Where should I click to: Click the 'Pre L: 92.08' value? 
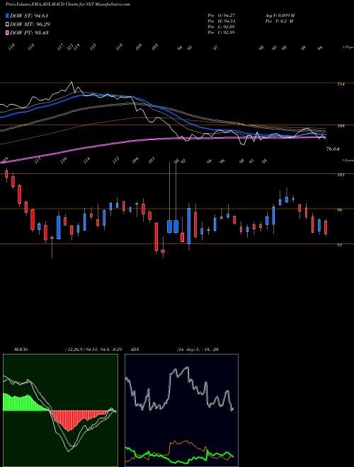(x=222, y=27)
